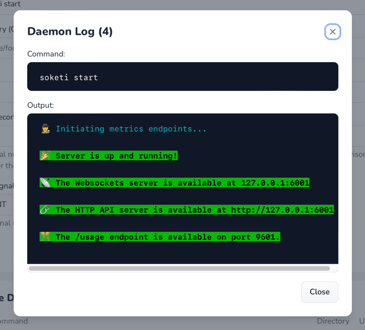Click the detective emoji before Initiating metrics
365x330 pixels.
(46, 129)
